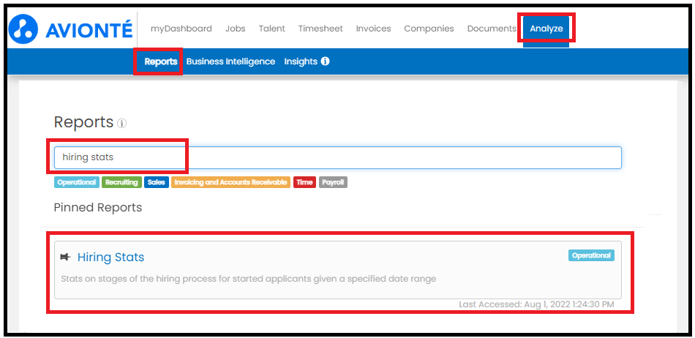Open the Talent section

click(x=271, y=29)
